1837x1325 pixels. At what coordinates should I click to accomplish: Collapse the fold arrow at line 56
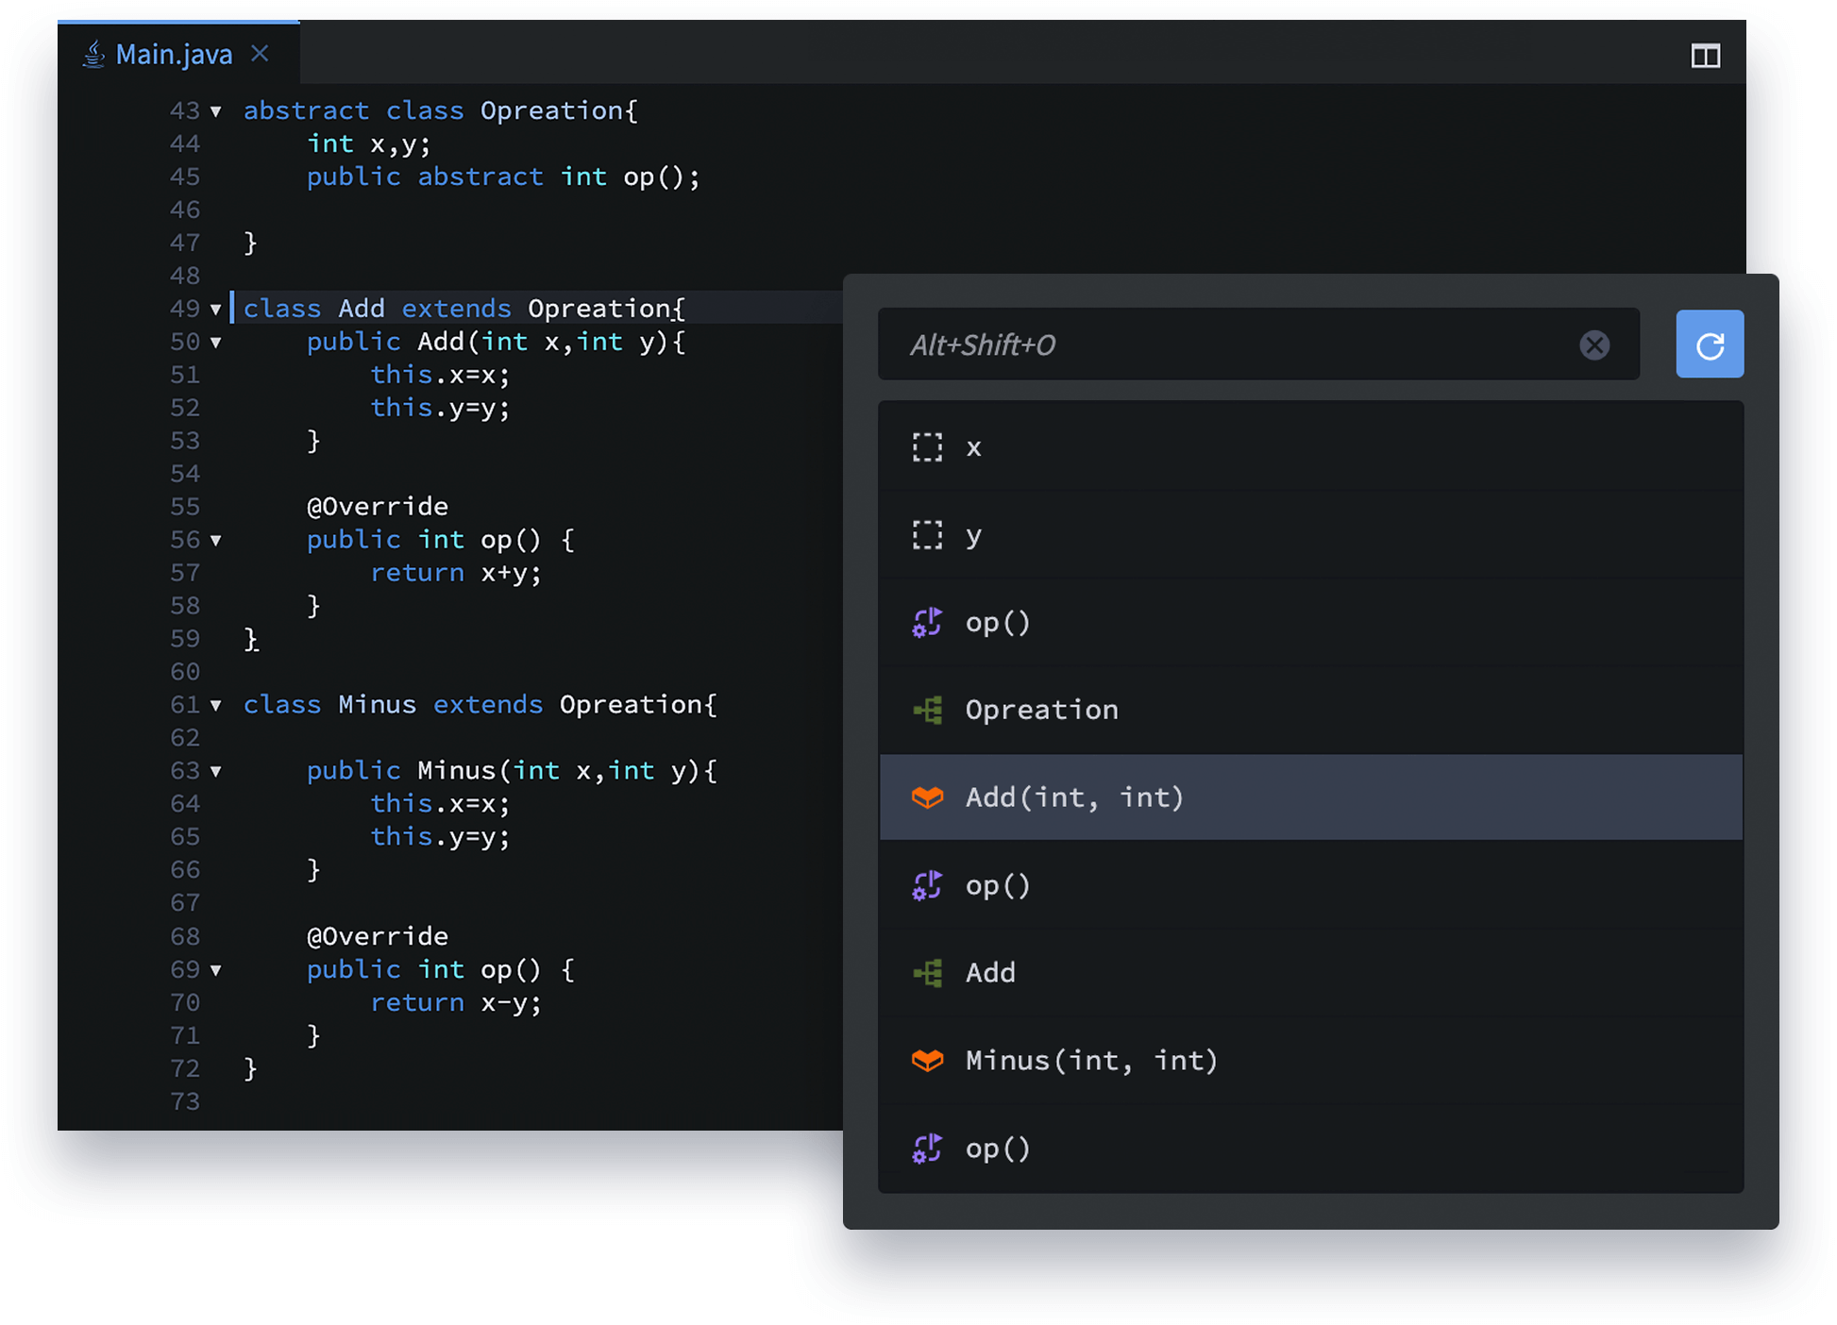coord(216,540)
